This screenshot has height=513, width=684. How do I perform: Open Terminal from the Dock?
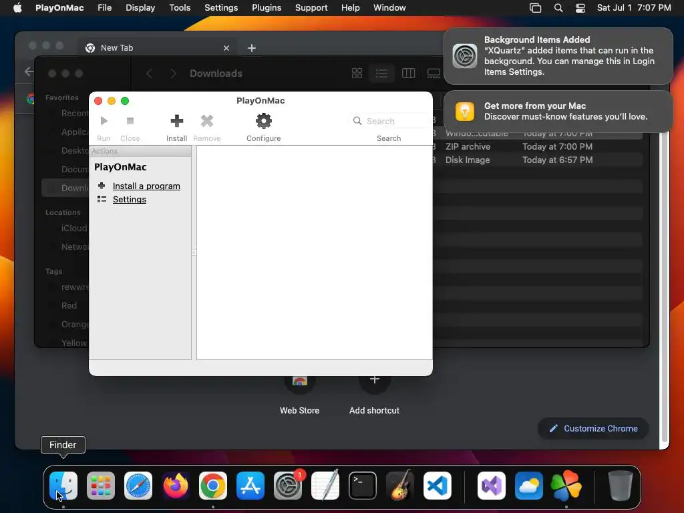click(x=363, y=486)
